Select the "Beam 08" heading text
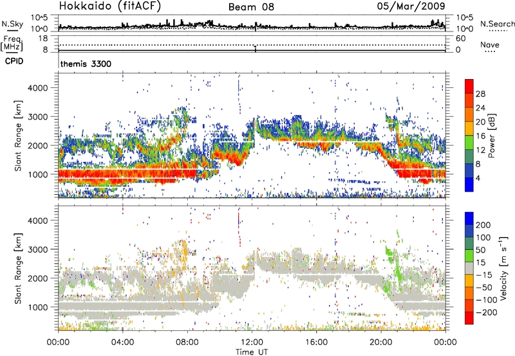The width and height of the screenshot is (515, 356). click(251, 7)
